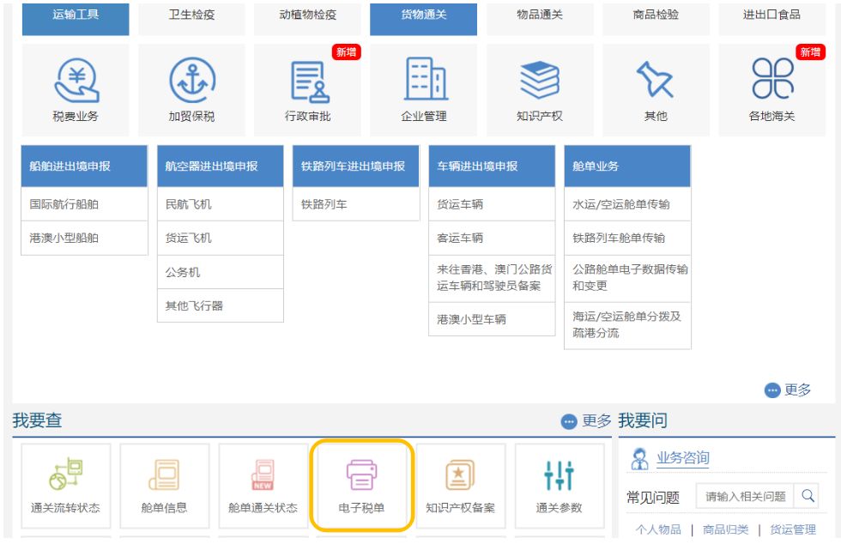
Task: Open 铁路列车舱单传输
Action: pyautogui.click(x=627, y=238)
